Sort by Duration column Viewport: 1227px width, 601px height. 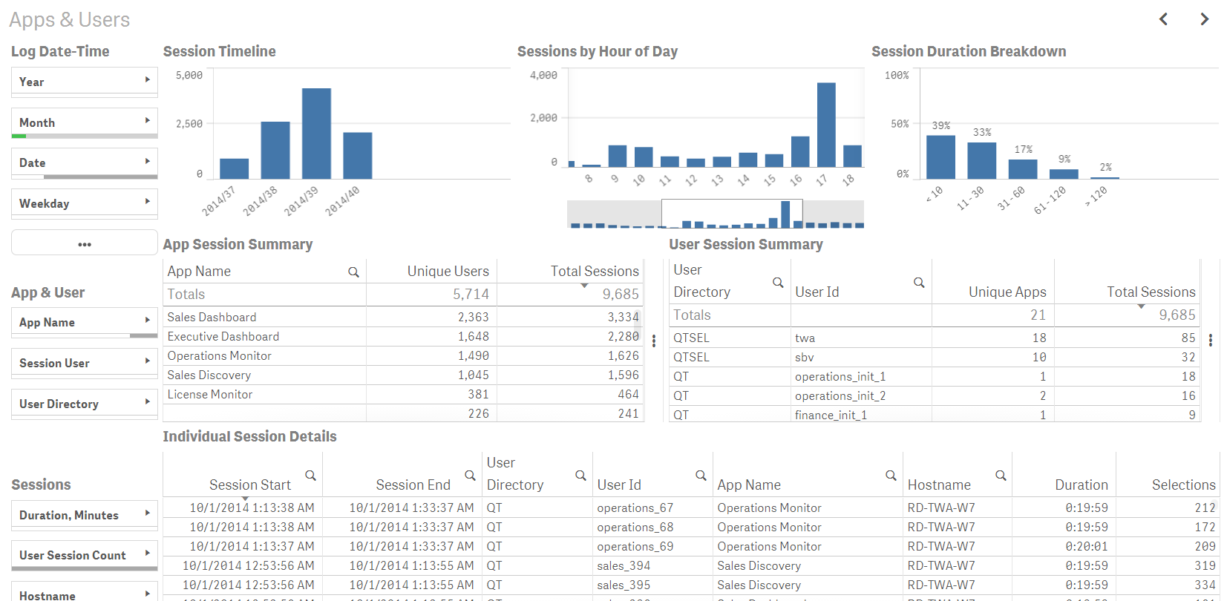coord(1082,485)
